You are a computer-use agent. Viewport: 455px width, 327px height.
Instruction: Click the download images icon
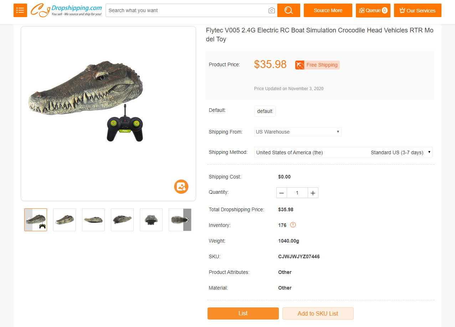[x=181, y=187]
